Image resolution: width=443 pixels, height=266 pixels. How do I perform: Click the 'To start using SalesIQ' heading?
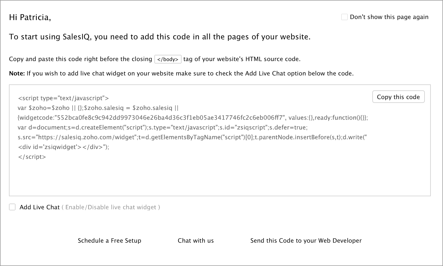160,37
